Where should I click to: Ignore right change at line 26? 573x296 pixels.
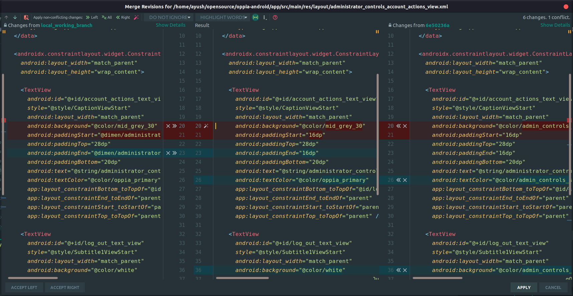coord(405,180)
